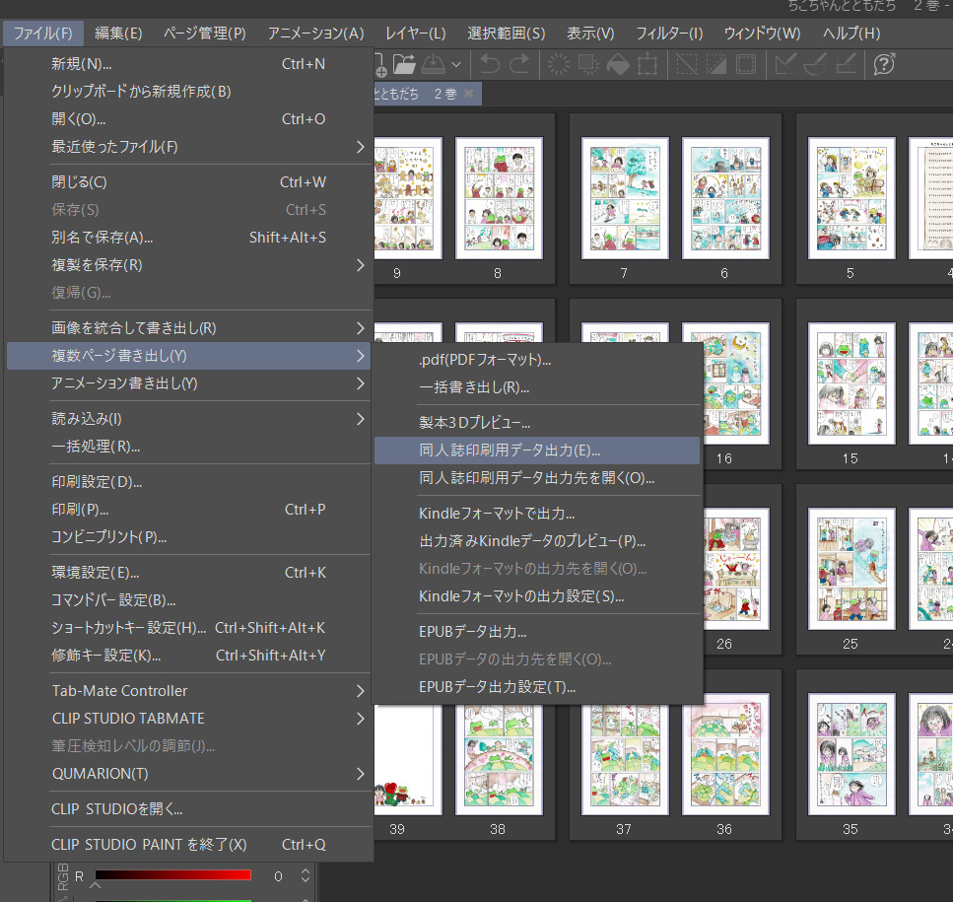Screen dimensions: 953x902
Task: Select 一括書き出し(R)... in submenu
Action: [x=537, y=387]
